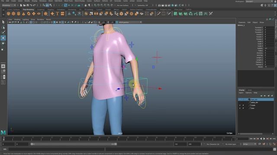Open the 24 fps frame rate dropdown
277x155 pixels.
click(x=249, y=144)
